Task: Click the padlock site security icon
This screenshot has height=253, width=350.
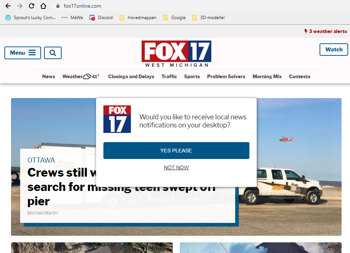Action: pos(58,6)
